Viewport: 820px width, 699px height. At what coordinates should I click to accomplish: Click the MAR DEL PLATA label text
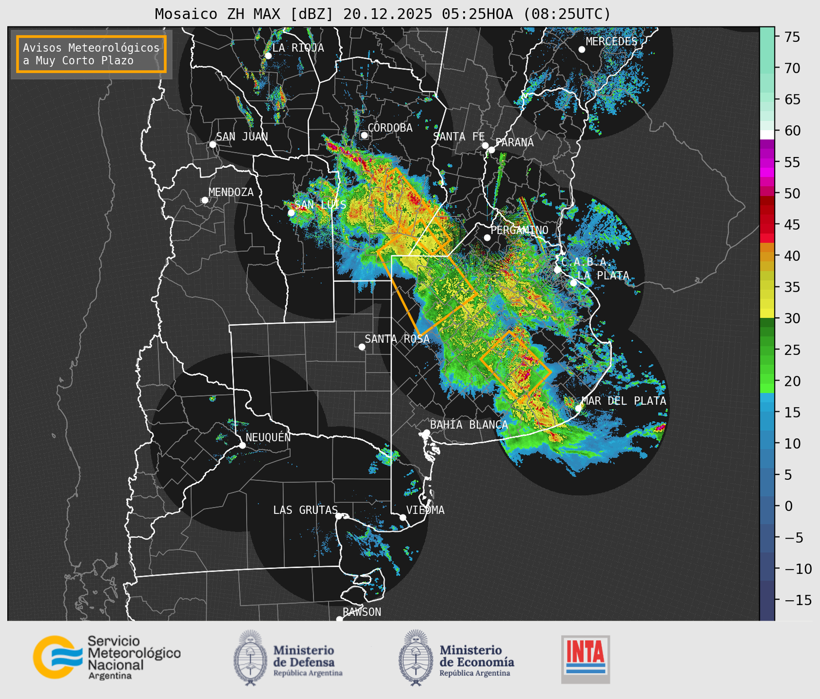pyautogui.click(x=624, y=401)
